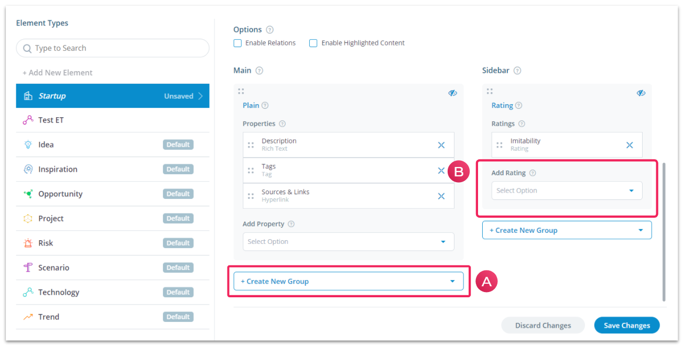Image resolution: width=683 pixels, height=347 pixels.
Task: Click Discard Changes button
Action: [543, 326]
